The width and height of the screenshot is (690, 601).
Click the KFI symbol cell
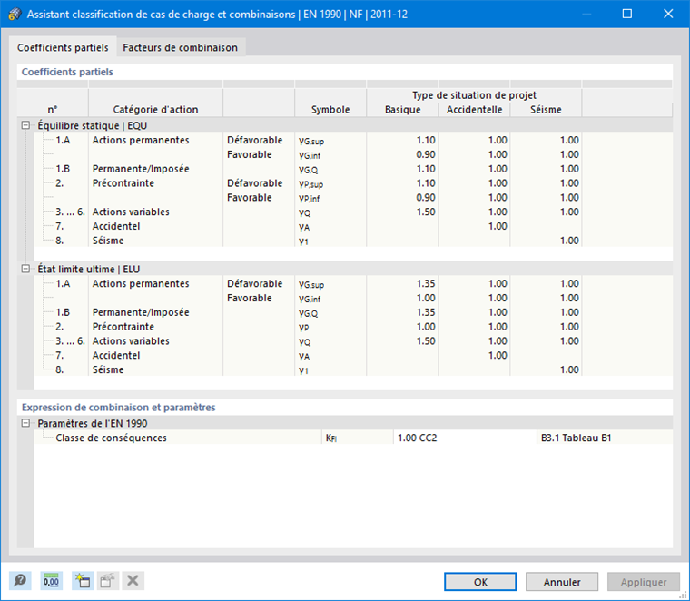(x=358, y=438)
